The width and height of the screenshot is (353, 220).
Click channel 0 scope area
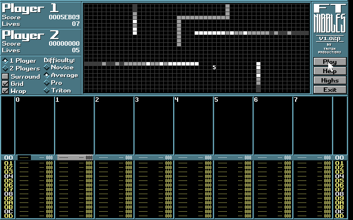click(35, 128)
